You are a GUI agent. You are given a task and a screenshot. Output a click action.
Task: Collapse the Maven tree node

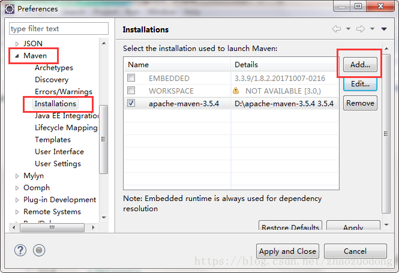[17, 56]
